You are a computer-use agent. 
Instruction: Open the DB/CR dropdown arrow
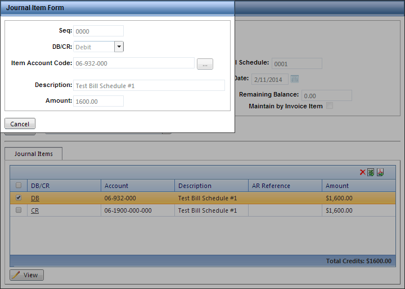119,47
